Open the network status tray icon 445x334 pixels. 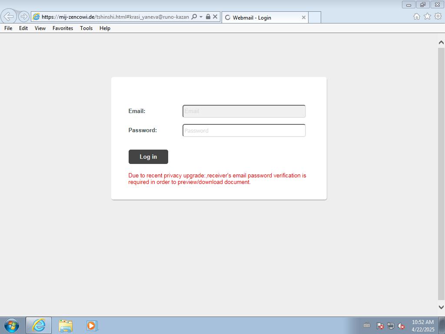click(391, 326)
